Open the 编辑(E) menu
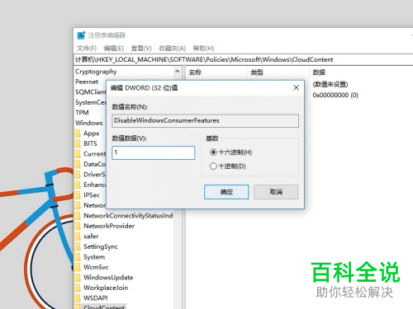Image resolution: width=413 pixels, height=309 pixels. pyautogui.click(x=113, y=49)
